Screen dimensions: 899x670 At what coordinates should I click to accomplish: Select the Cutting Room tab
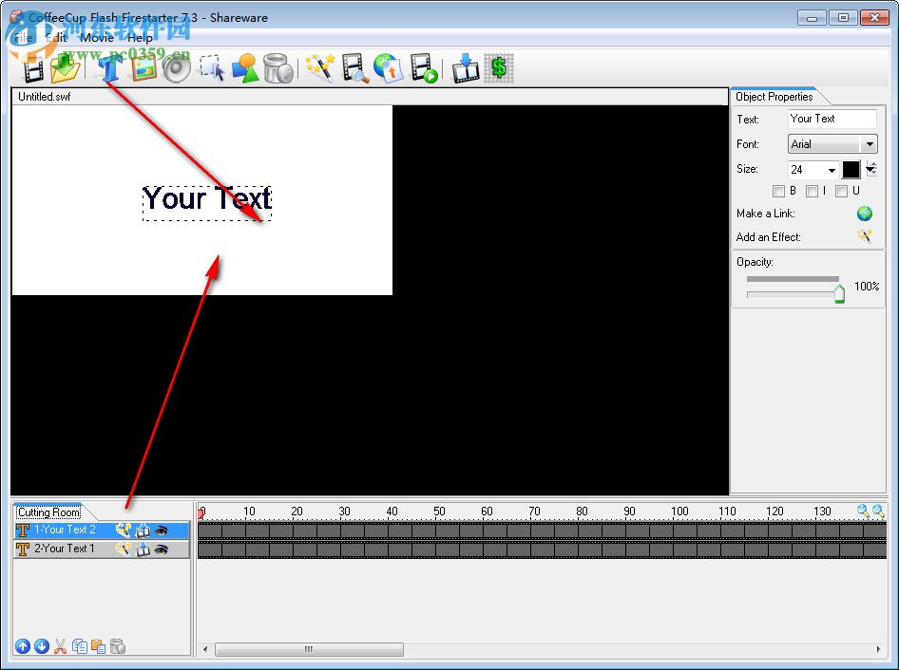click(x=48, y=512)
